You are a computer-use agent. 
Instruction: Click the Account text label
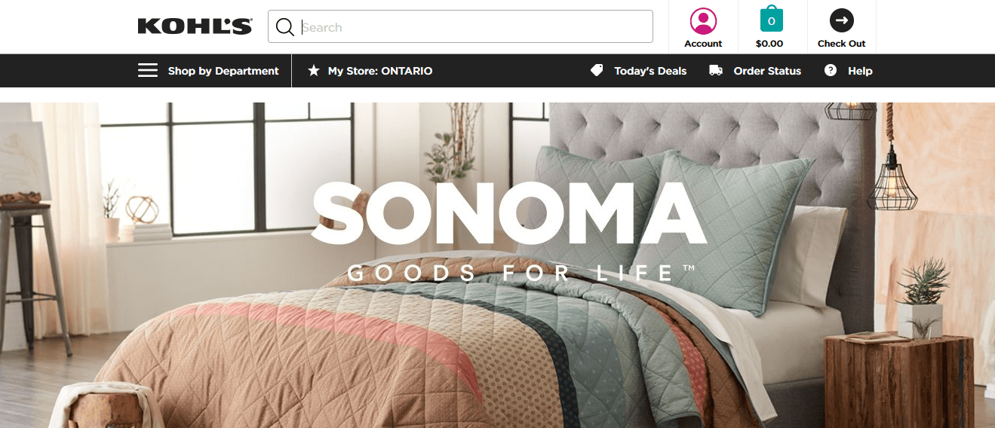click(703, 44)
